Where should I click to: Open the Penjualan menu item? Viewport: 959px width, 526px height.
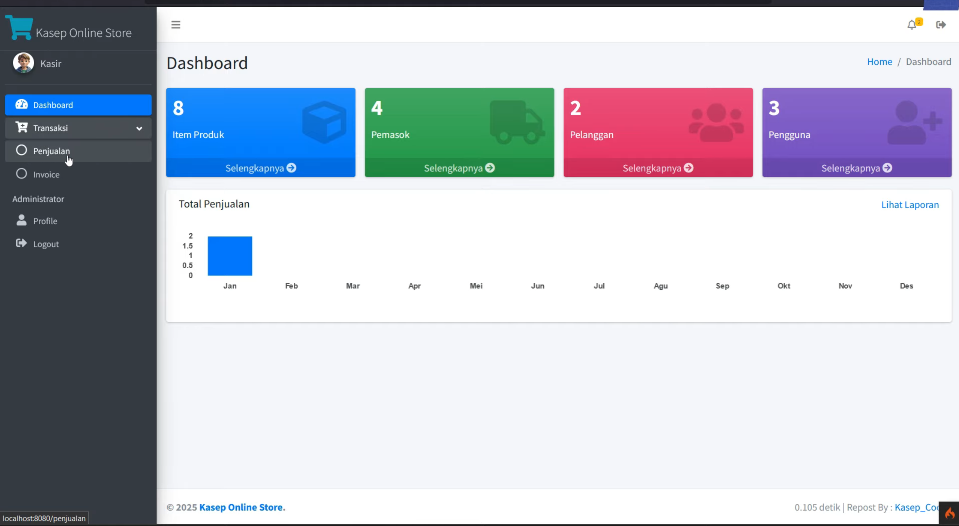coord(78,151)
